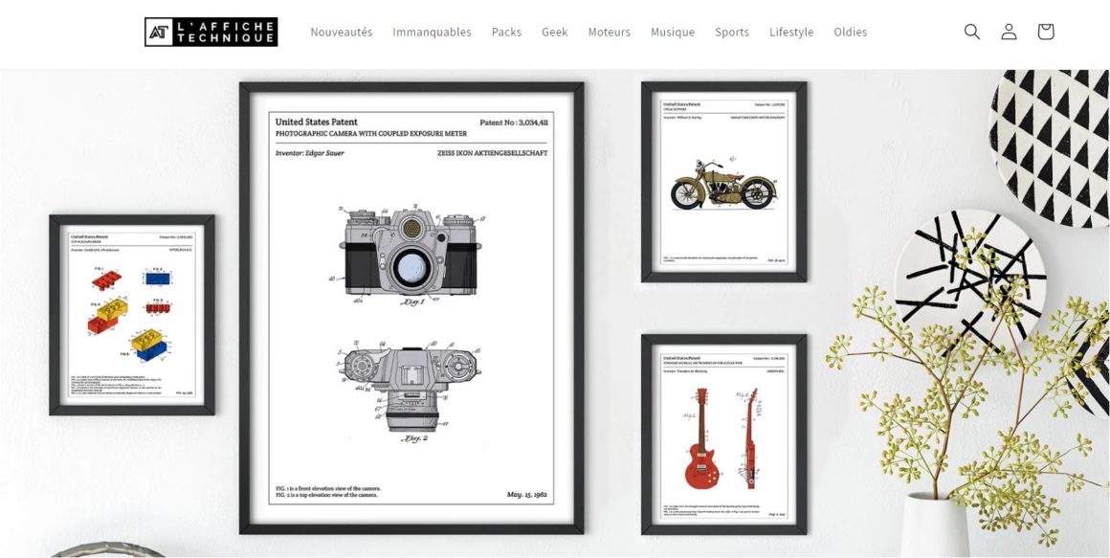
Task: Open the red guitar patent poster
Action: pos(723,434)
